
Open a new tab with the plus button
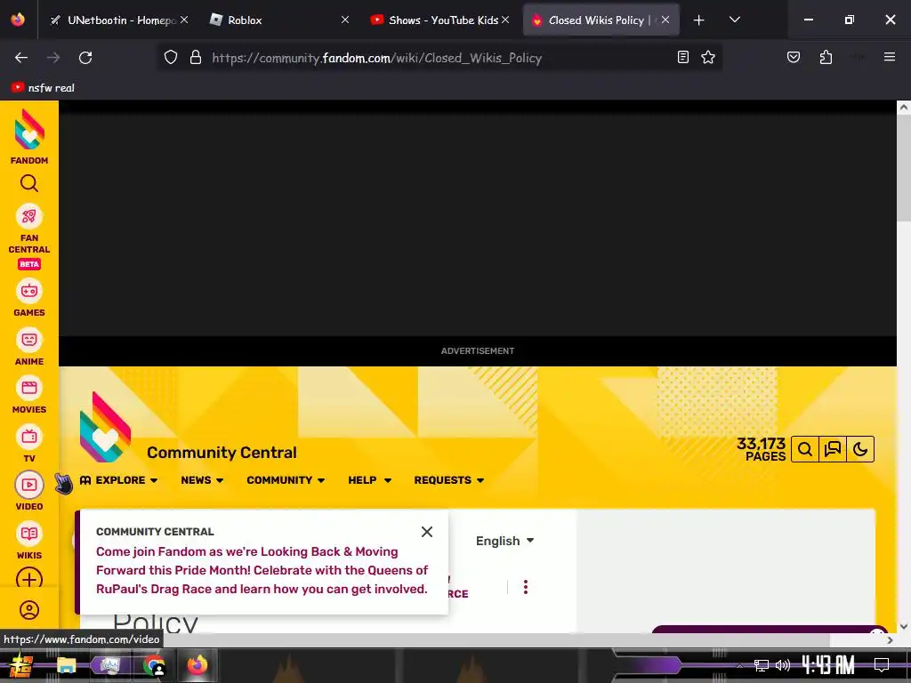point(699,20)
